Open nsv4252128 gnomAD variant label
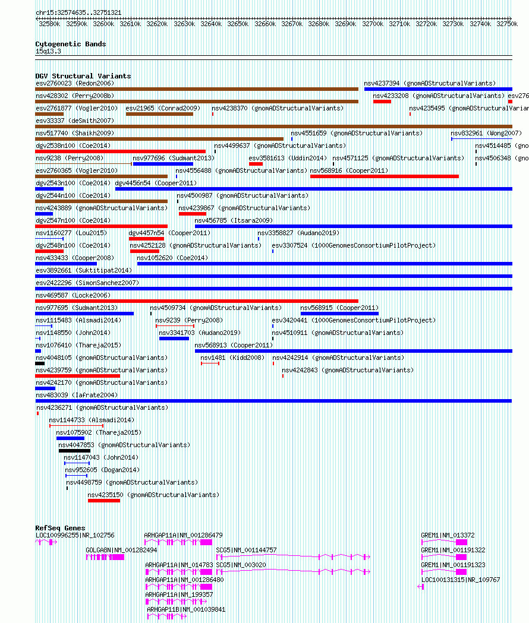 pos(196,245)
